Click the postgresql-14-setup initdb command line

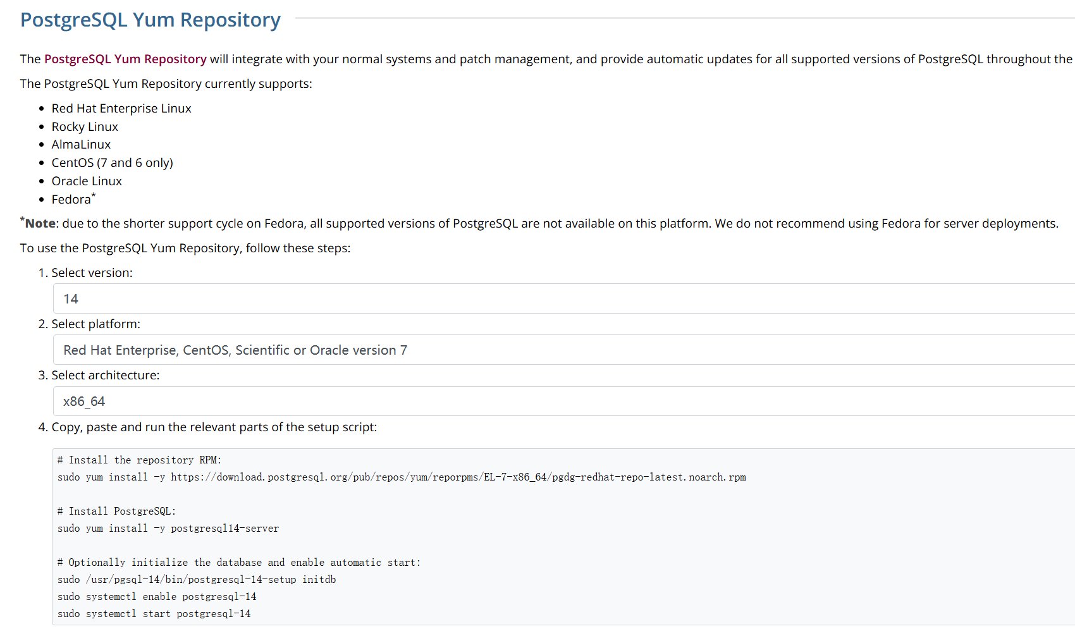[197, 580]
